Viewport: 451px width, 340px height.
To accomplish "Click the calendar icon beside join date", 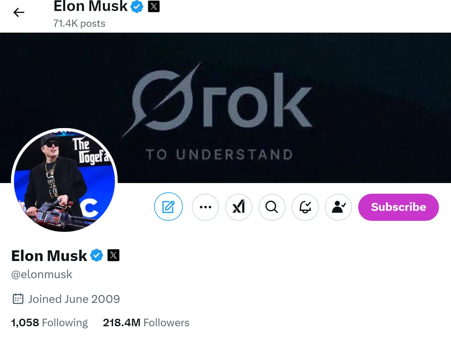I will click(x=18, y=299).
